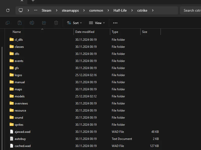This screenshot has width=201, height=150.
Task: Select the gfx folder icon
Action: click(12, 68)
